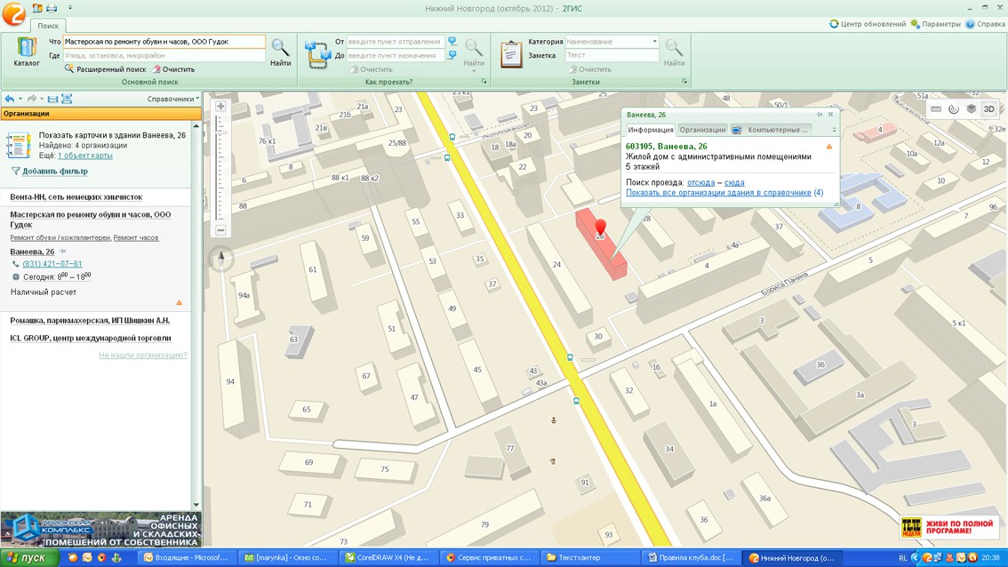Focus the Заметка text field

tap(612, 55)
